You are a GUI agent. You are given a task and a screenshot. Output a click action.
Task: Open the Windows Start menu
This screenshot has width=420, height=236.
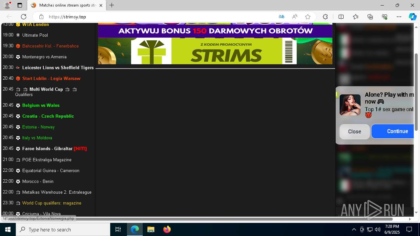(8, 229)
